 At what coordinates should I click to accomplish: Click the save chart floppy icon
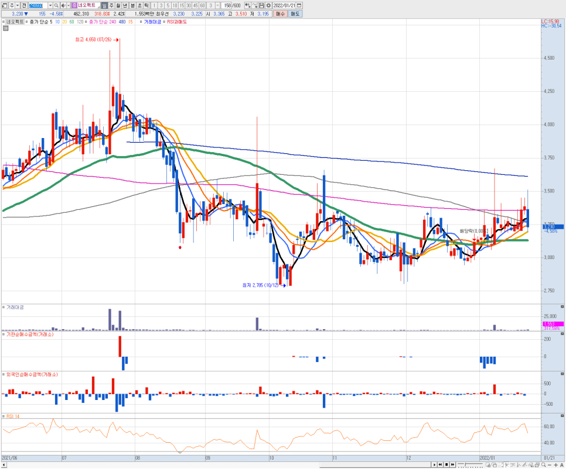(261, 5)
